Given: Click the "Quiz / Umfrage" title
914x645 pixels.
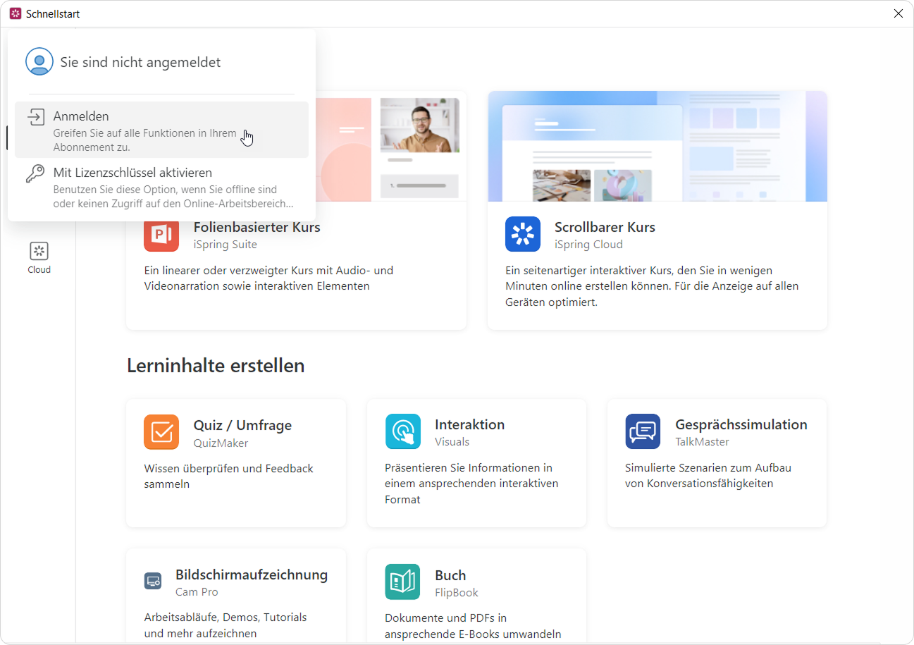Looking at the screenshot, I should [x=242, y=425].
